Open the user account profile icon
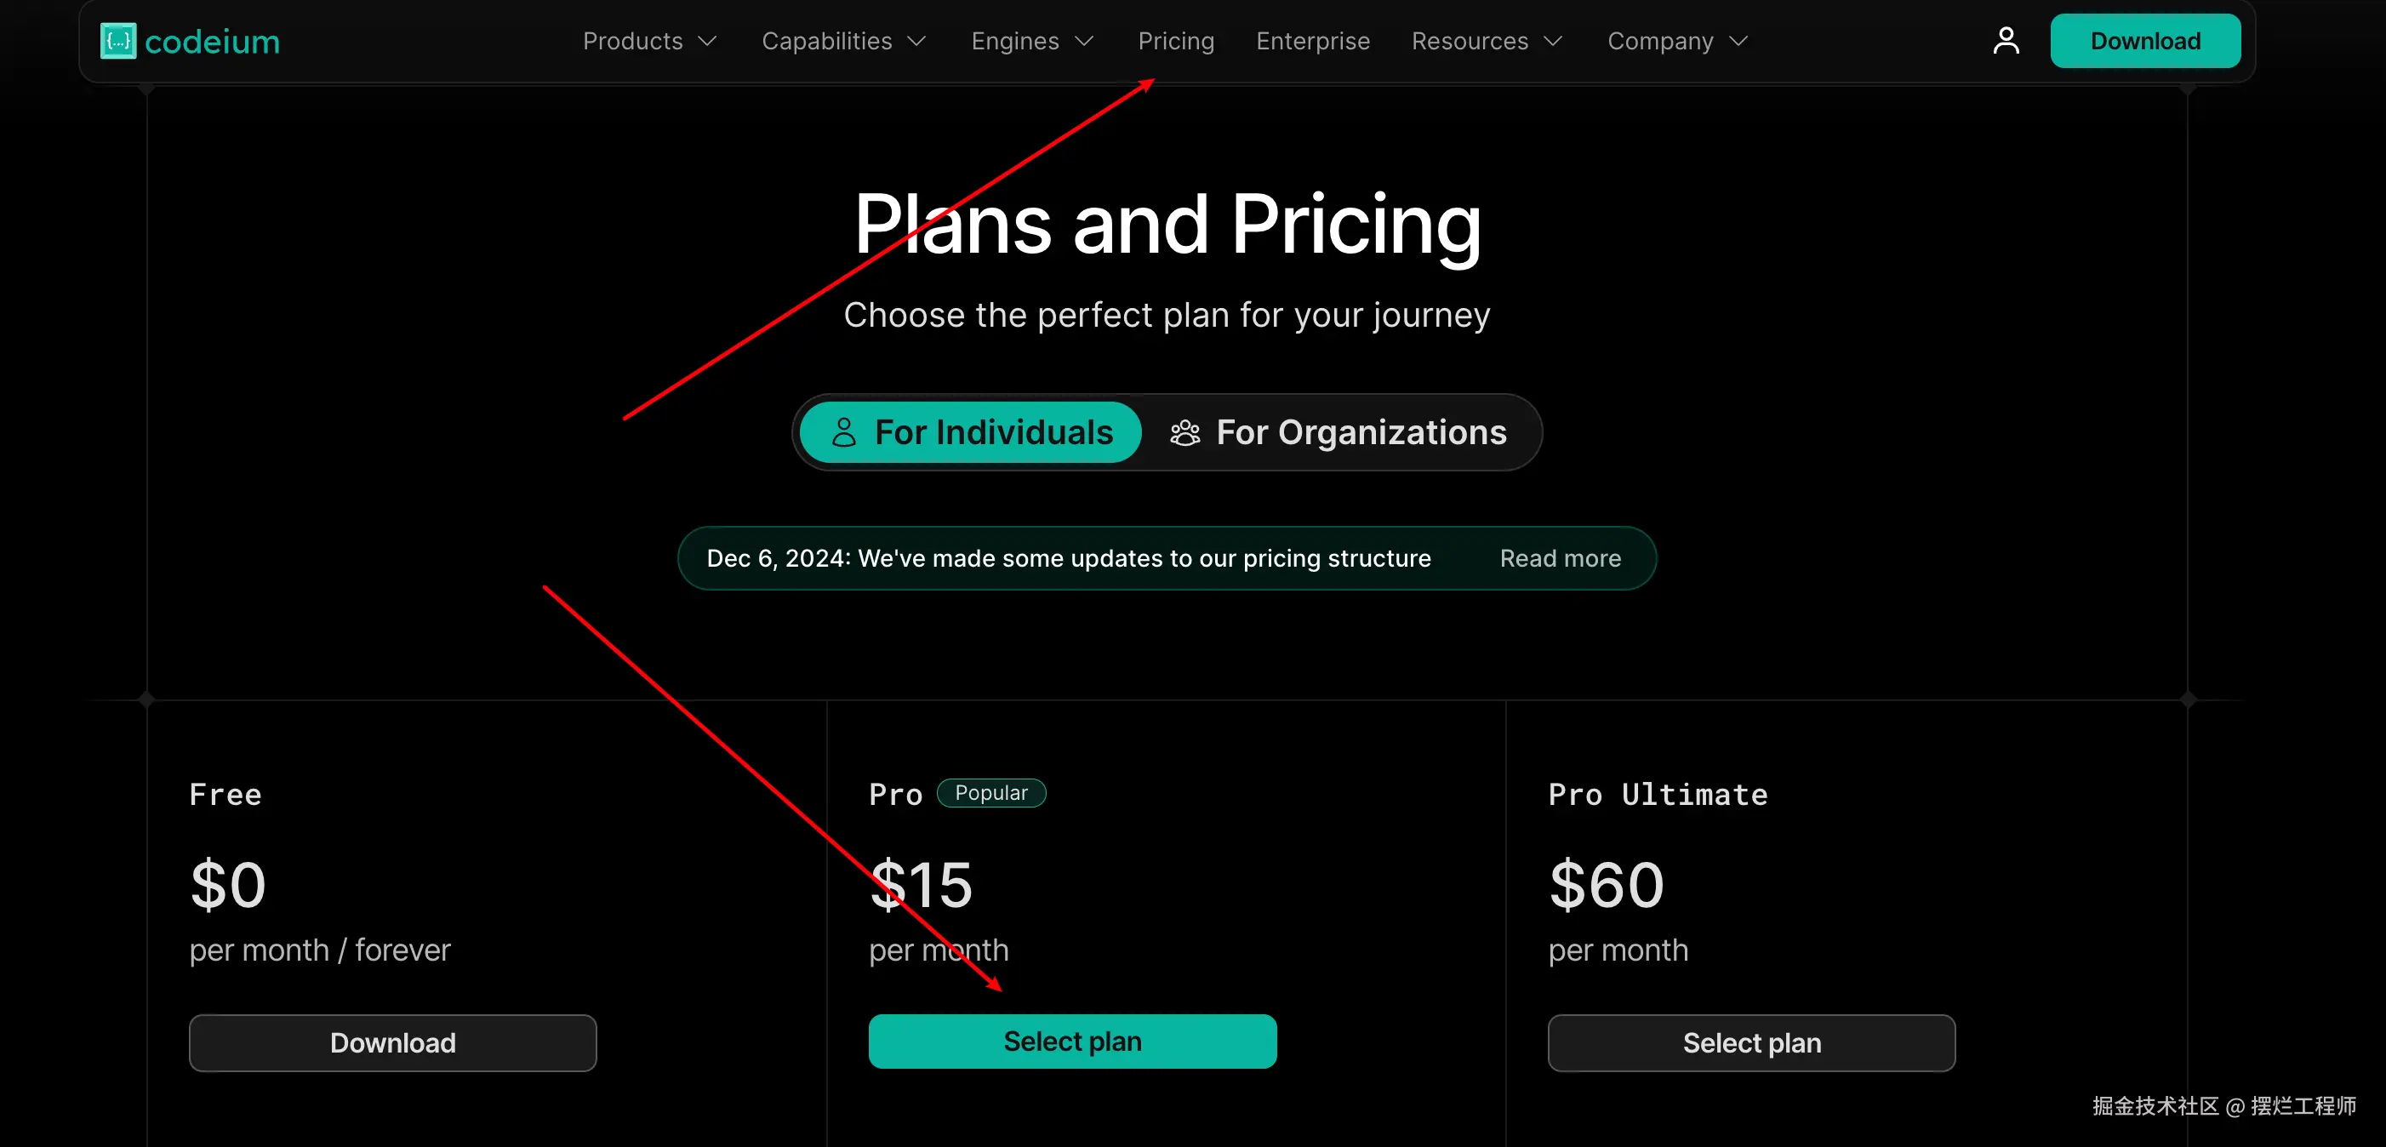The width and height of the screenshot is (2386, 1147). 2006,41
